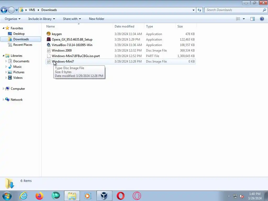Collapse the Libraries tree section

[x=3, y=55]
